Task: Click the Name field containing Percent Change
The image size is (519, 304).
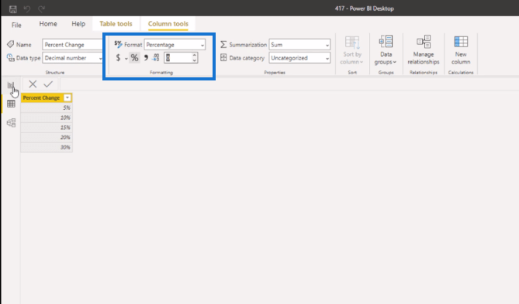Action: click(72, 45)
